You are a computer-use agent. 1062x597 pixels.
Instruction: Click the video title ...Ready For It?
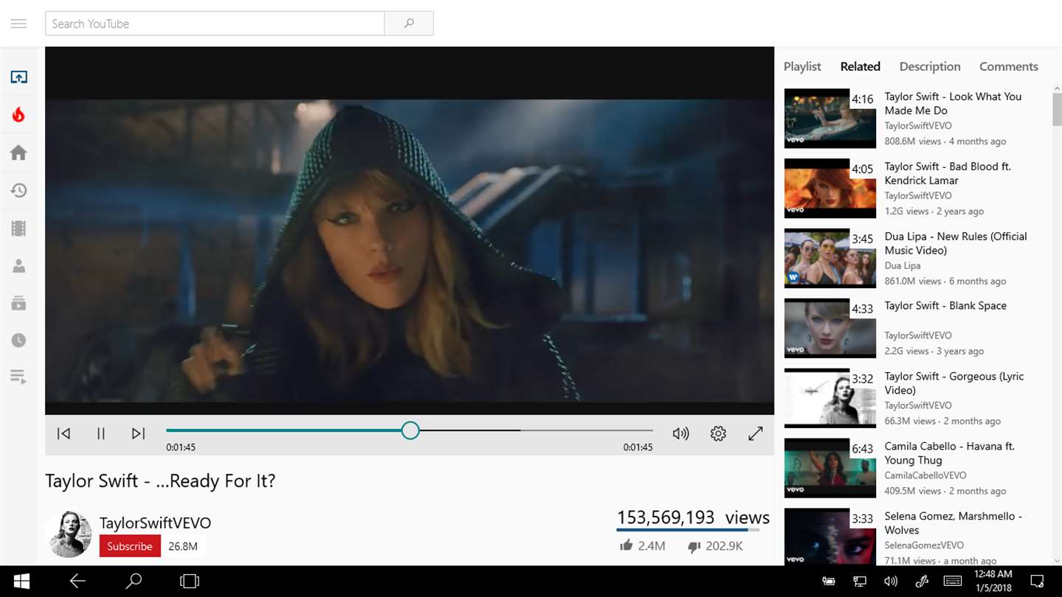160,481
